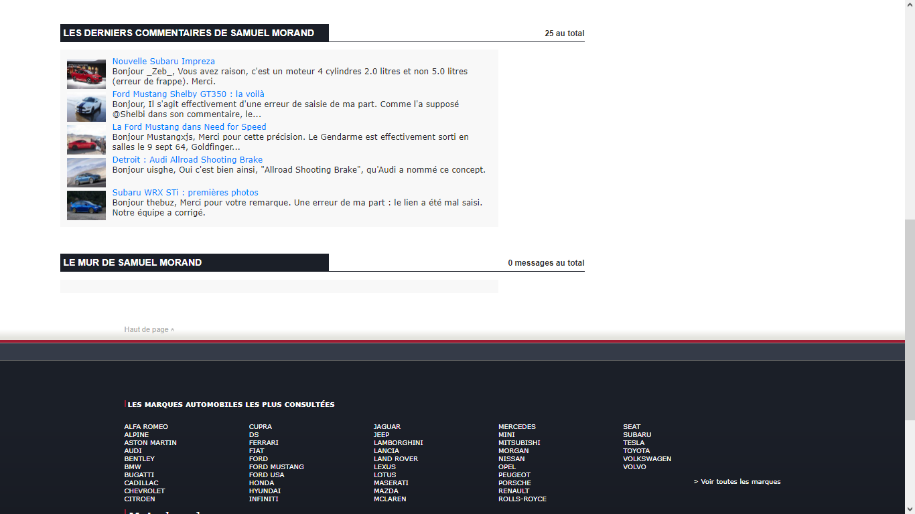Select the MASERATI brand link
915x514 pixels.
(x=391, y=483)
